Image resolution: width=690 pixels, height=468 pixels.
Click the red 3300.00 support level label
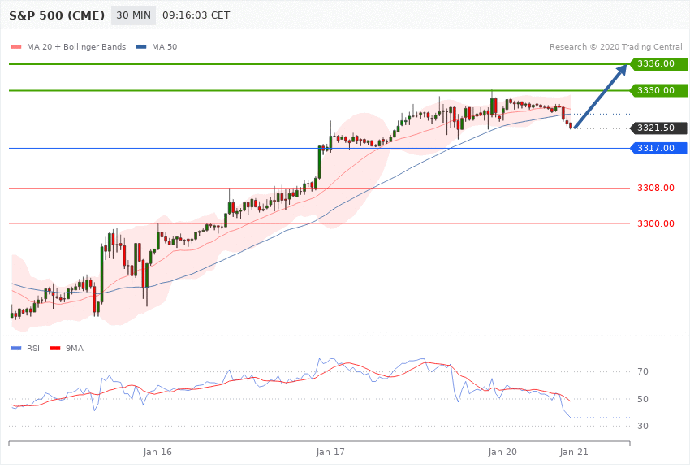656,223
